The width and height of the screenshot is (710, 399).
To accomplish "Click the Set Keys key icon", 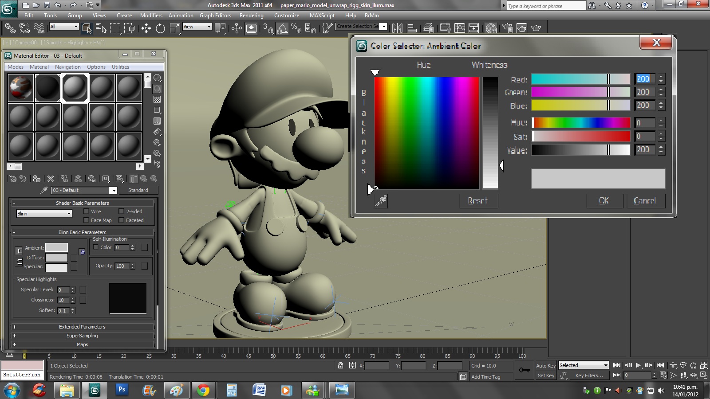I will click(524, 370).
